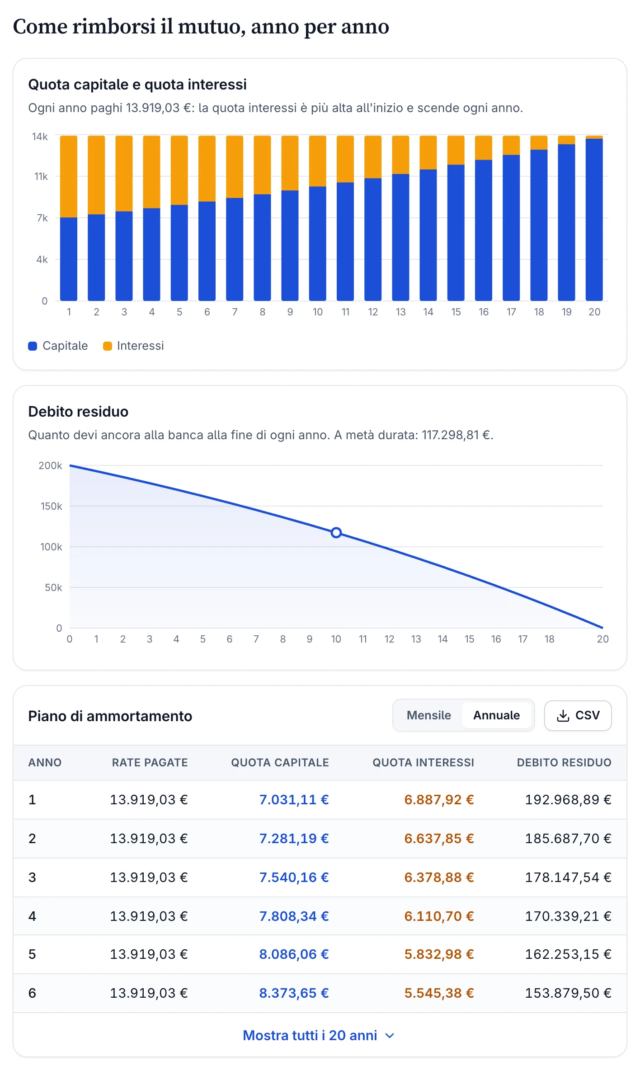Click the residual debt 162.253,15 €
This screenshot has width=640, height=1070.
click(568, 954)
